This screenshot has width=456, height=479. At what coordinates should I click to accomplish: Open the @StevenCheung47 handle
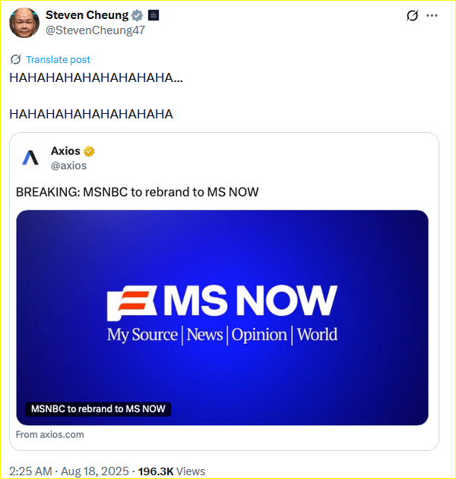(95, 30)
